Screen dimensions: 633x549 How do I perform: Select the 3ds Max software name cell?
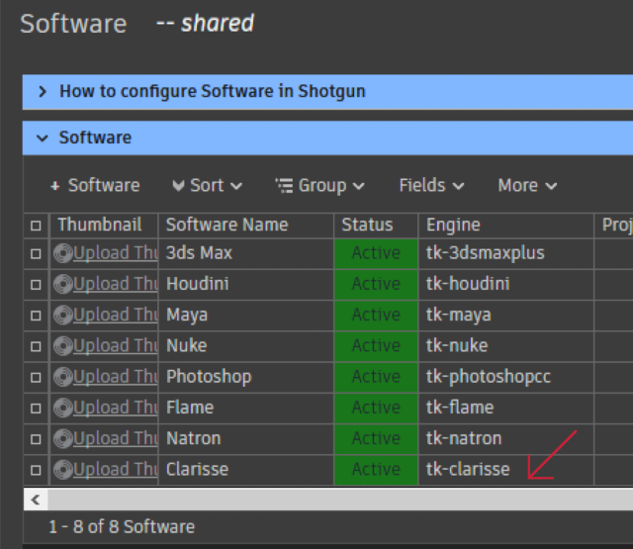246,254
